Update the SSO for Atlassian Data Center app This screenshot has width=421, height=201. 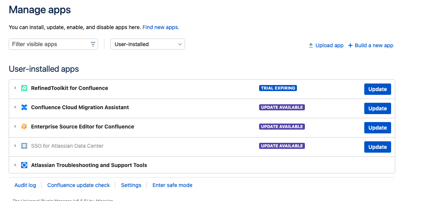coord(377,147)
